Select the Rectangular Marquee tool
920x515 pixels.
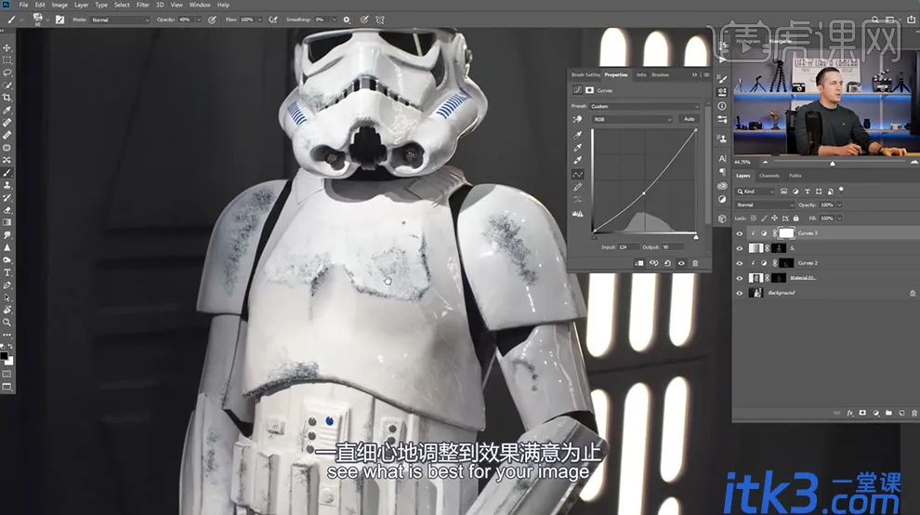coord(7,60)
